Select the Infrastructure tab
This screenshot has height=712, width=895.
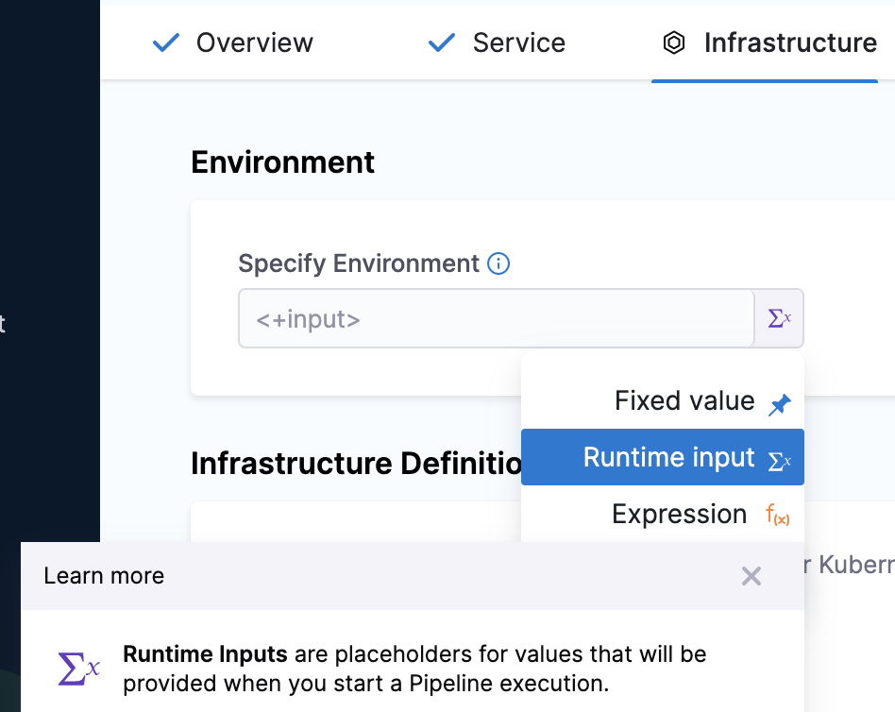coord(789,43)
